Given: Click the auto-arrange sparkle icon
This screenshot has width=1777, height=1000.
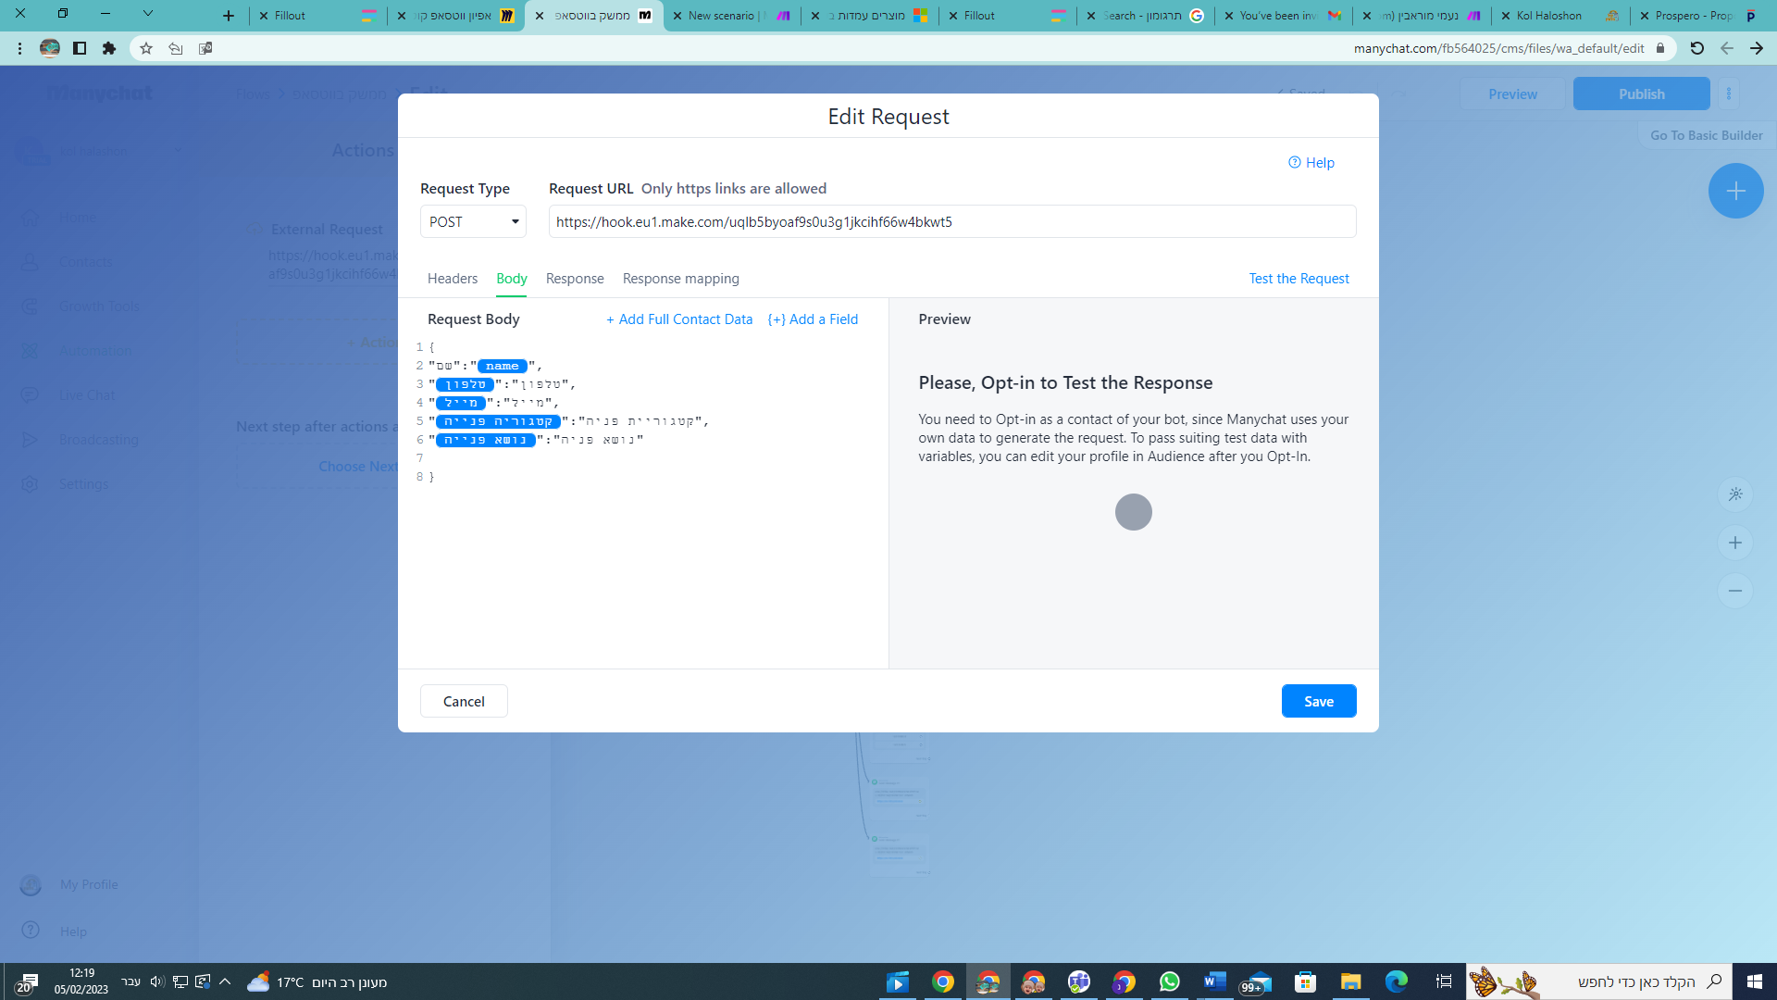Looking at the screenshot, I should tap(1735, 494).
